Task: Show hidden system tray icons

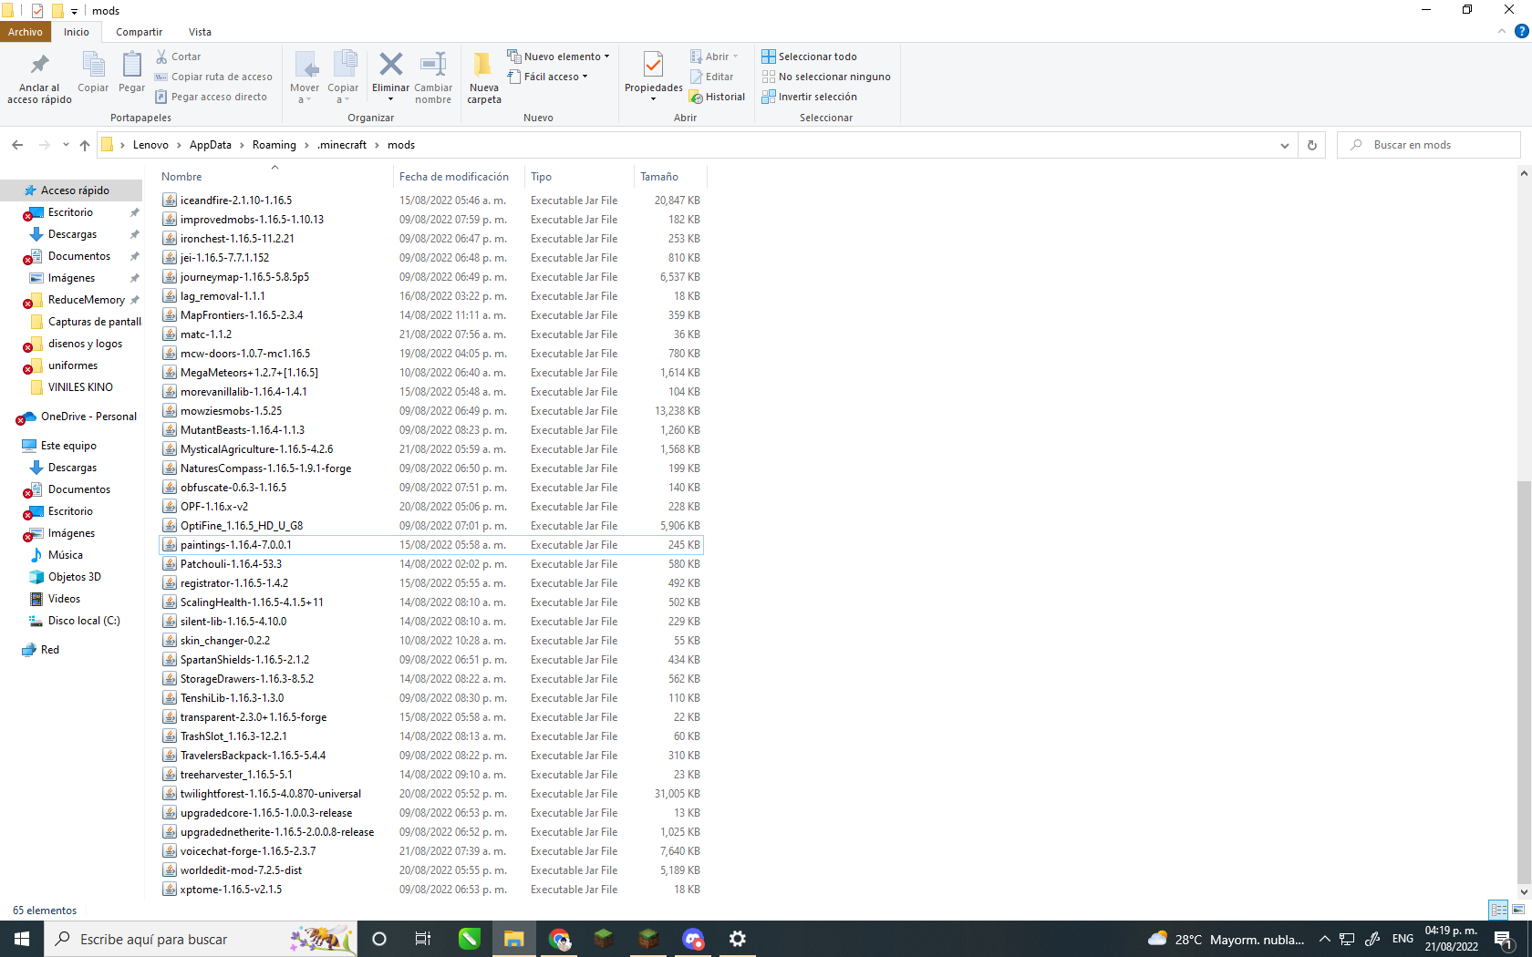Action: pos(1324,939)
